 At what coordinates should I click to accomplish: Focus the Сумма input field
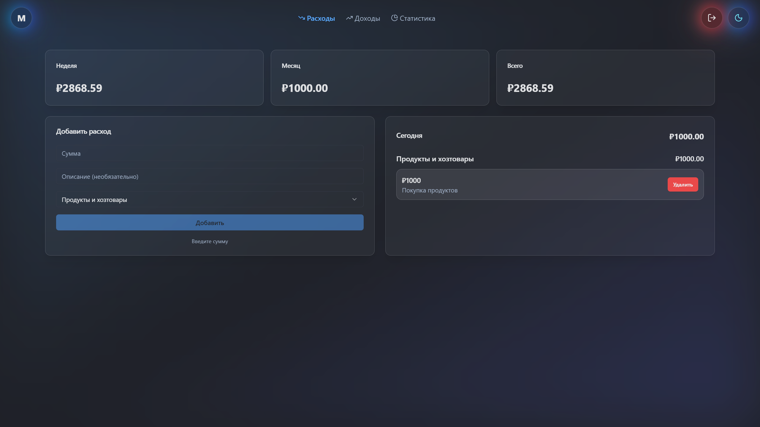point(210,153)
